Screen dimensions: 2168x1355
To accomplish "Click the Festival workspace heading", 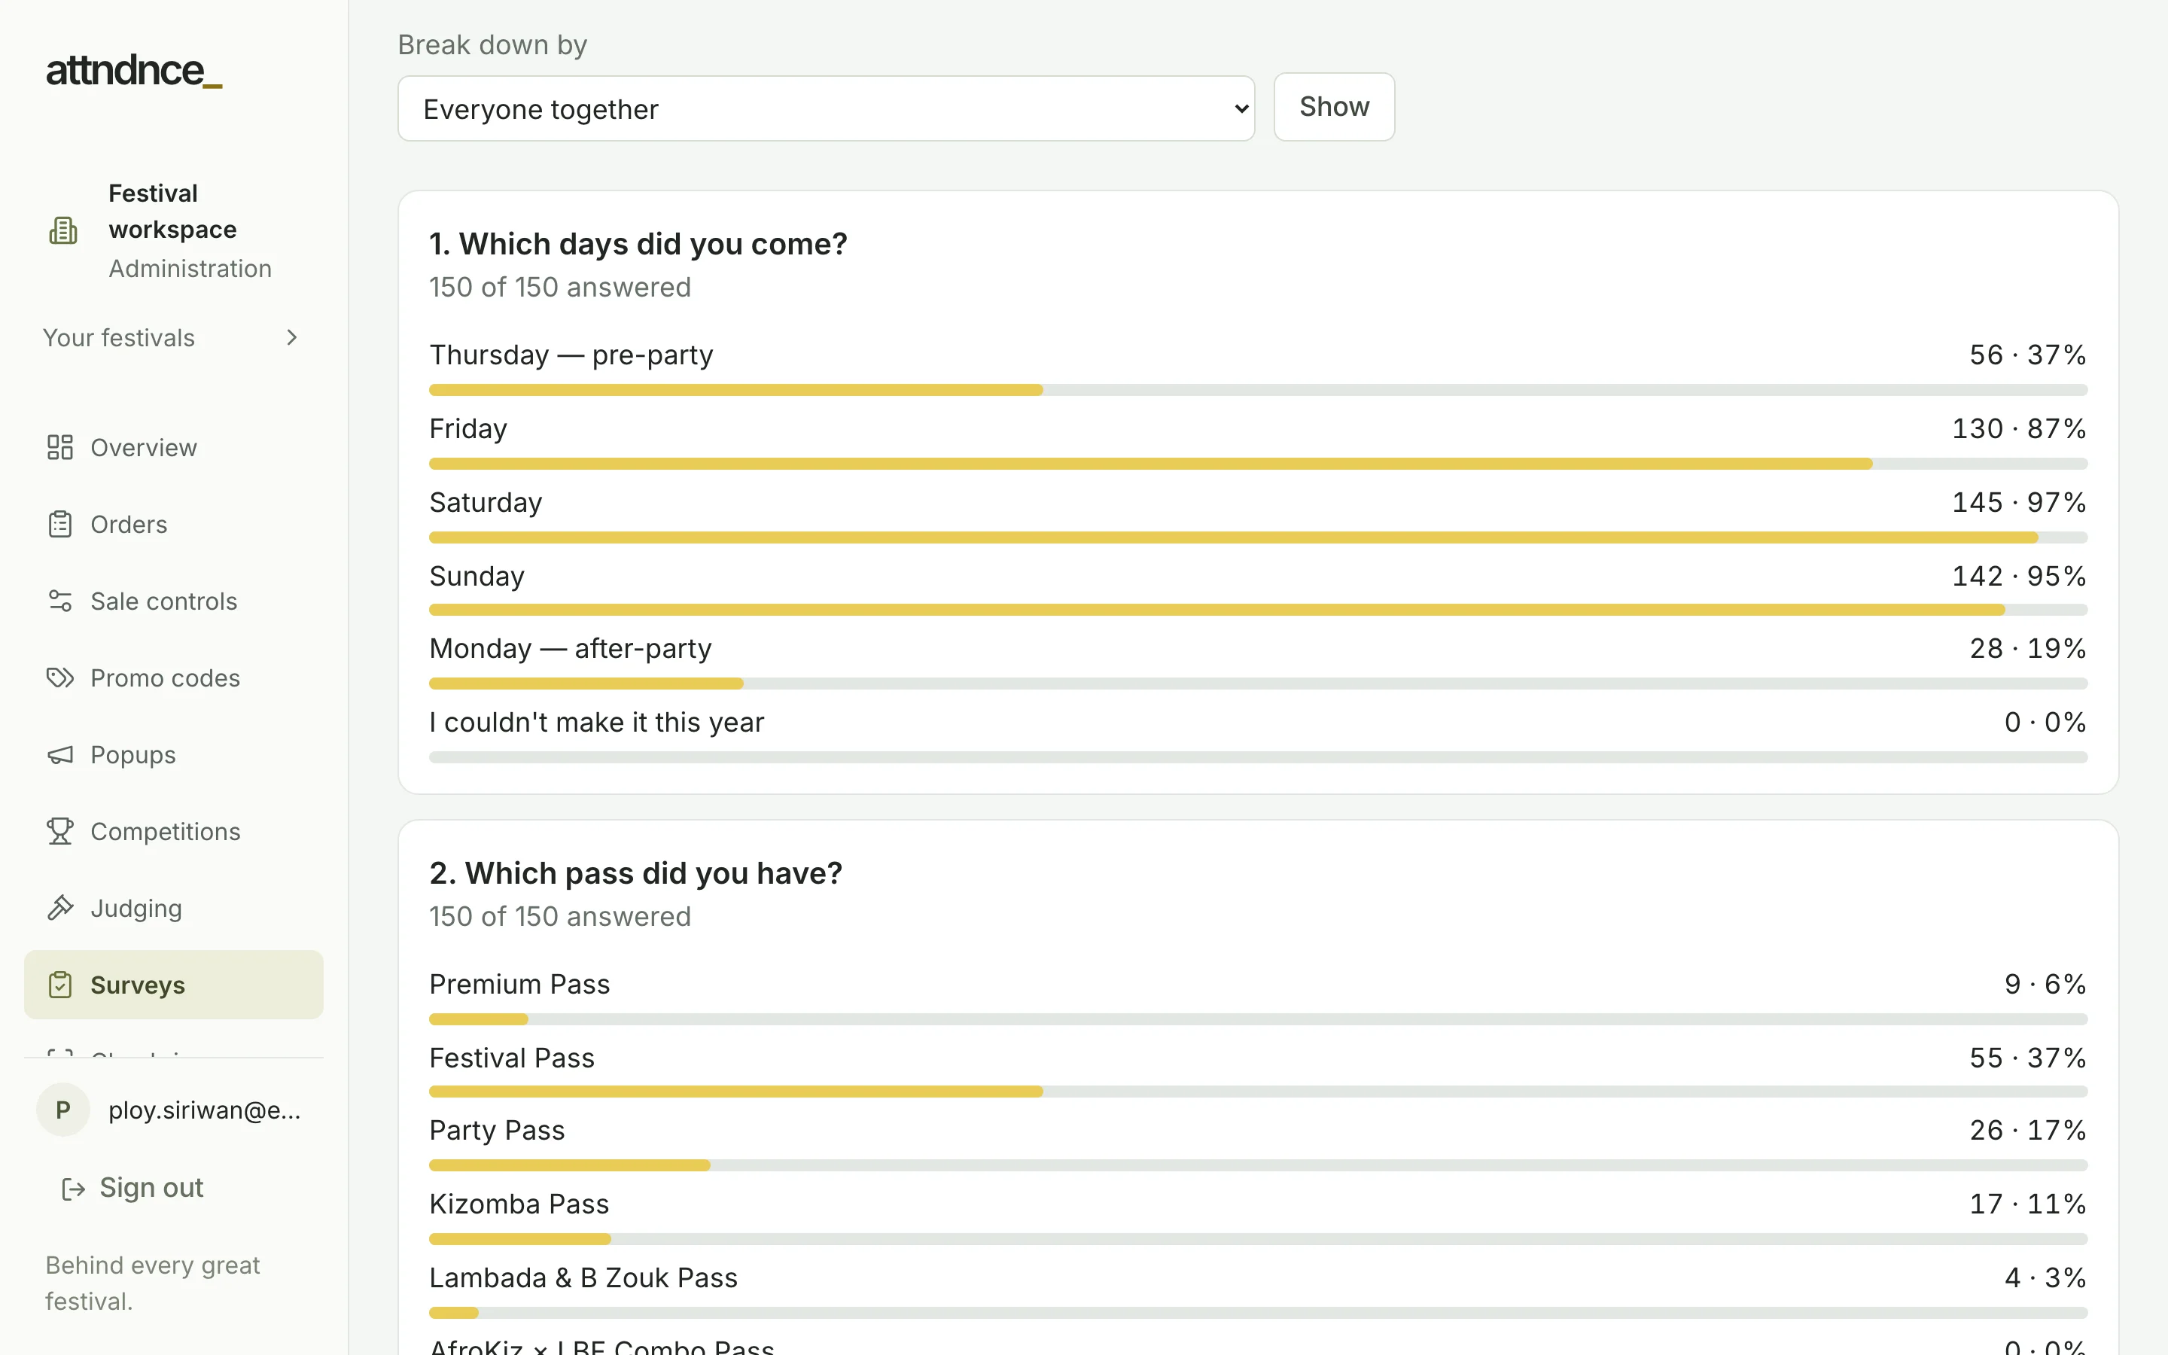I will pos(173,212).
